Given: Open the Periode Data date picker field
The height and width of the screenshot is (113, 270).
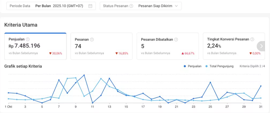Looking at the screenshot, I should coord(51,6).
